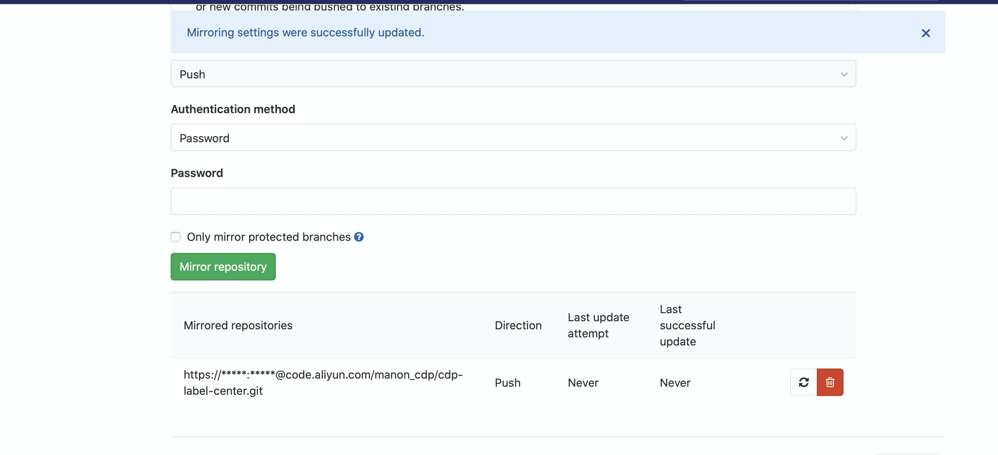The height and width of the screenshot is (455, 998).
Task: Toggle the protected branches checkbox off
Action: [175, 236]
